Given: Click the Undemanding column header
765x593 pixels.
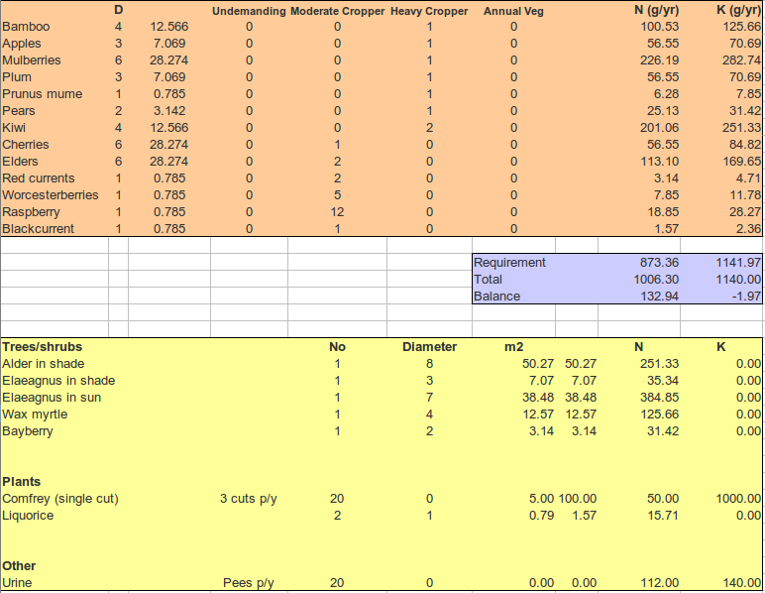Looking at the screenshot, I should coord(249,11).
